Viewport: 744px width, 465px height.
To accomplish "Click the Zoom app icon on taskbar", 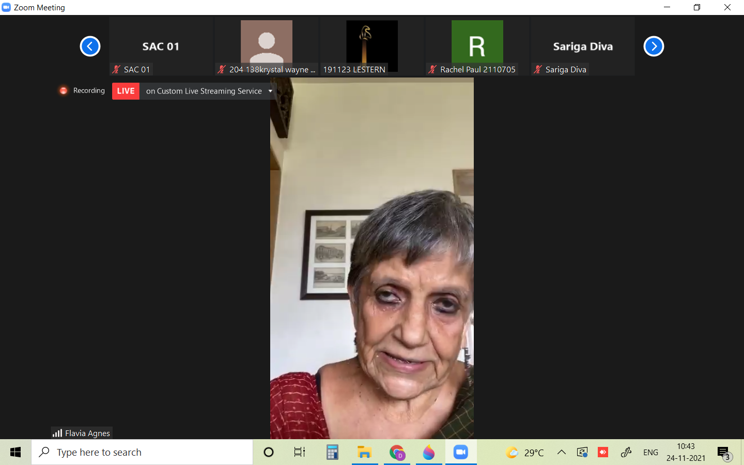I will pyautogui.click(x=461, y=452).
